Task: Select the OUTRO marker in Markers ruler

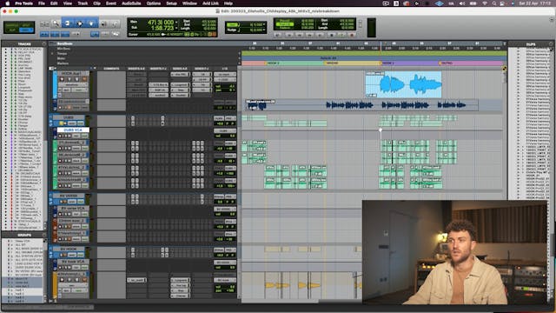Action: (447, 63)
